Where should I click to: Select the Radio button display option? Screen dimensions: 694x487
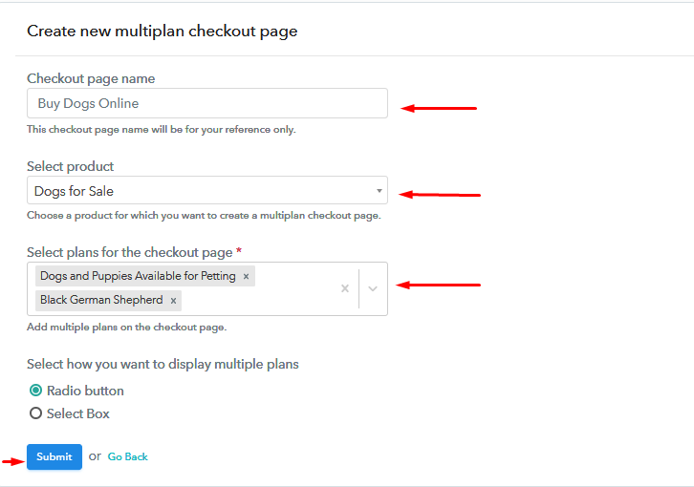tap(36, 391)
